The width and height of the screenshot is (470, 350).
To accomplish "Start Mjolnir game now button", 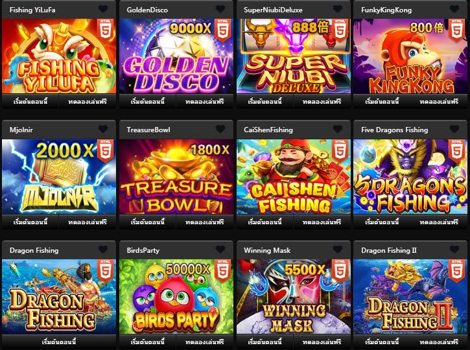I will point(30,222).
